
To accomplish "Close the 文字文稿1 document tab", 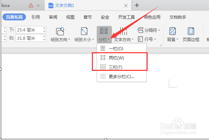I will [x=126, y=6].
